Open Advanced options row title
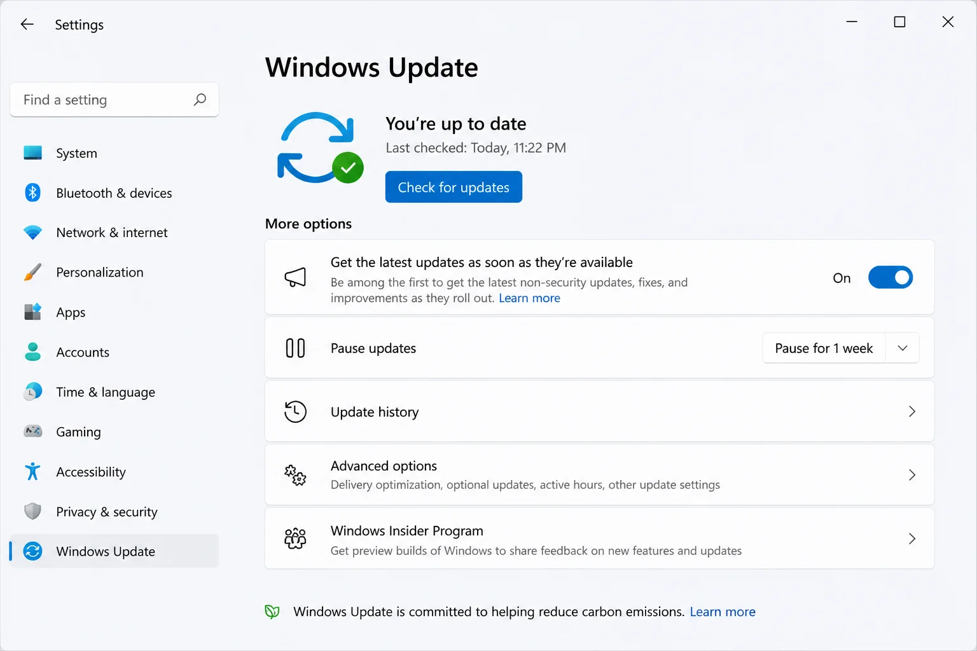Viewport: 977px width, 651px height. [384, 466]
